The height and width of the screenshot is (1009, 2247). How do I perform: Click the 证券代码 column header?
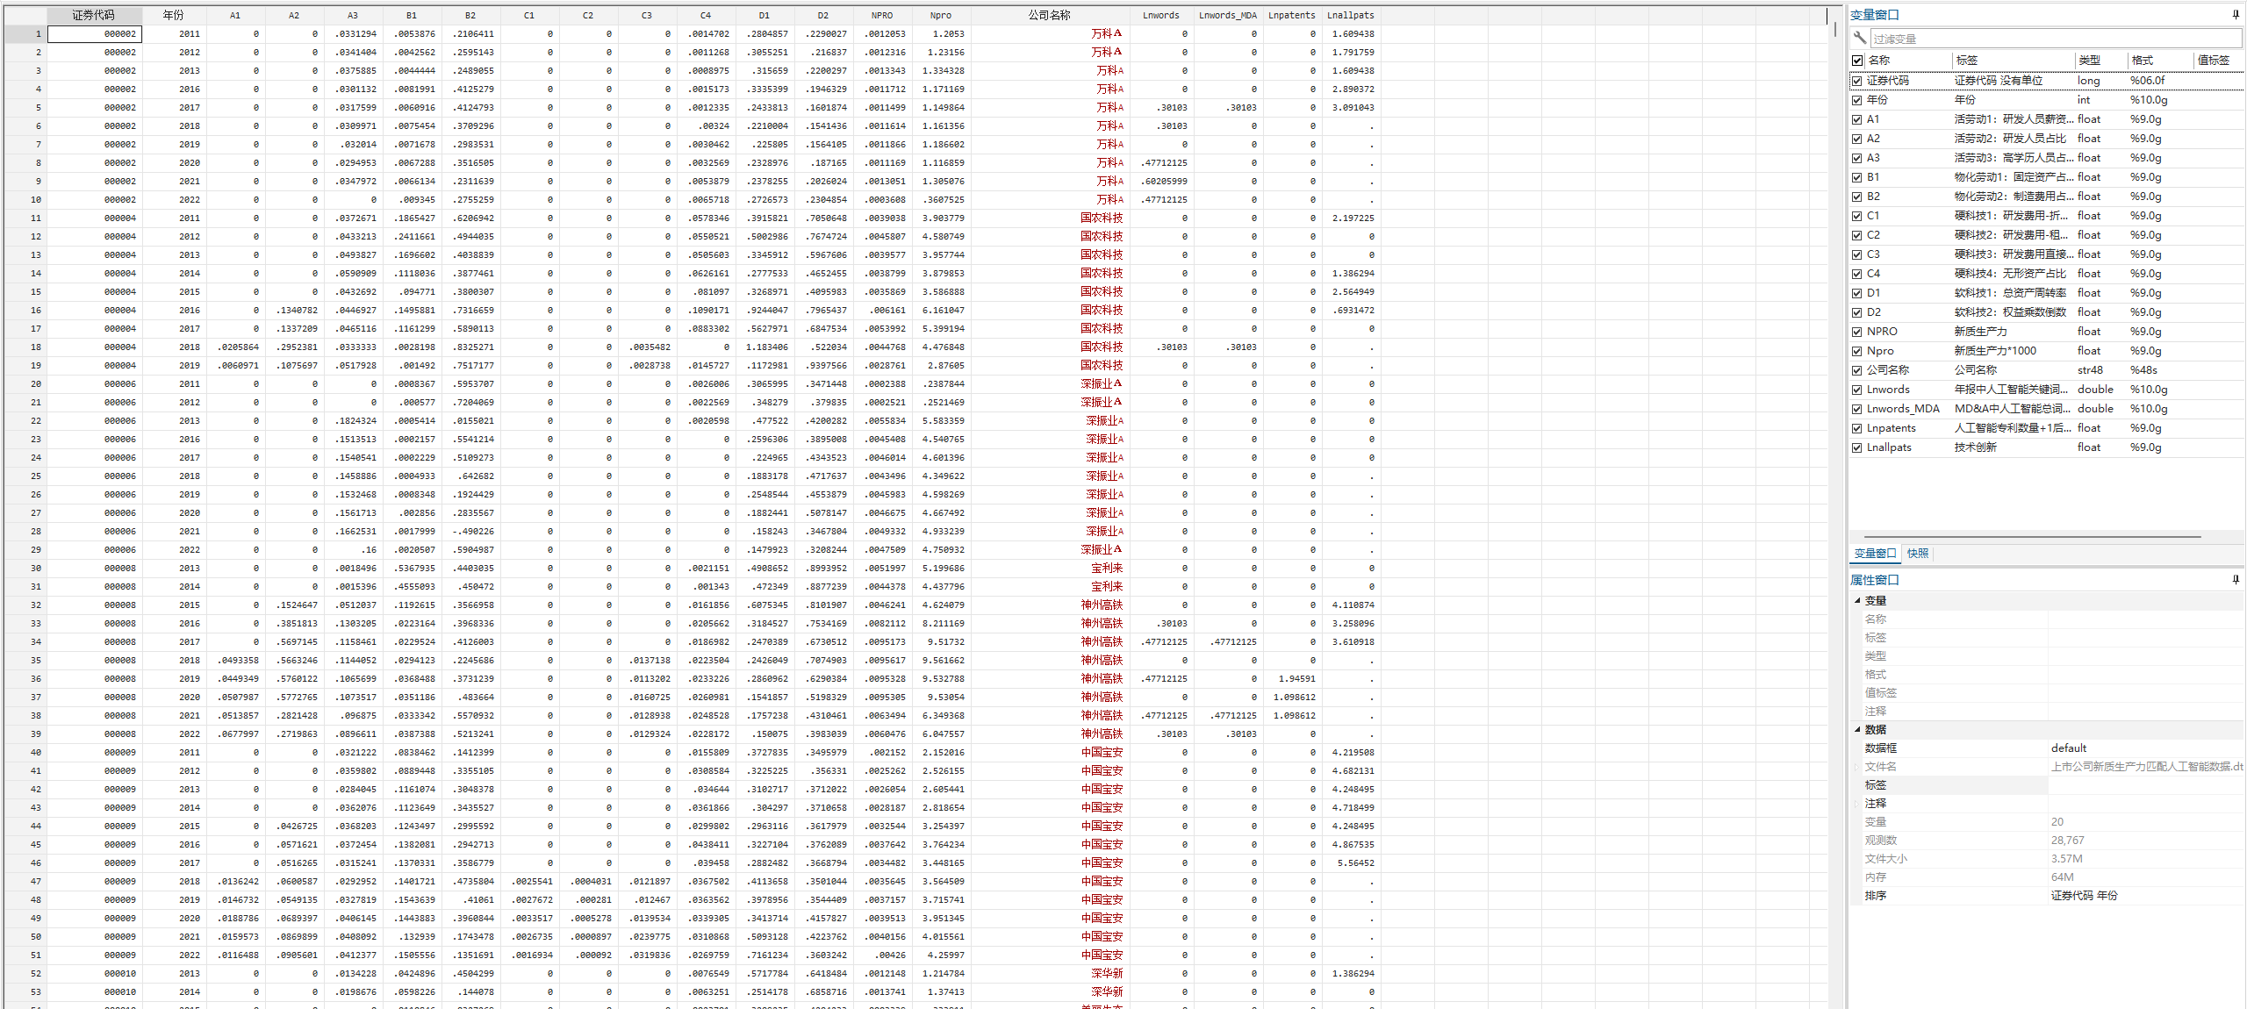point(93,15)
